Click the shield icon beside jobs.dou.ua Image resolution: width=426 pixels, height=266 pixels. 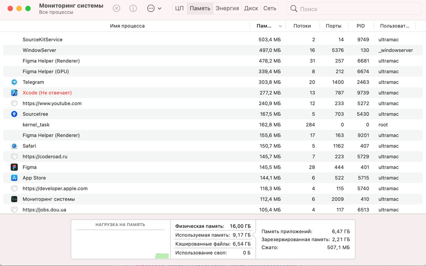[x=14, y=210]
